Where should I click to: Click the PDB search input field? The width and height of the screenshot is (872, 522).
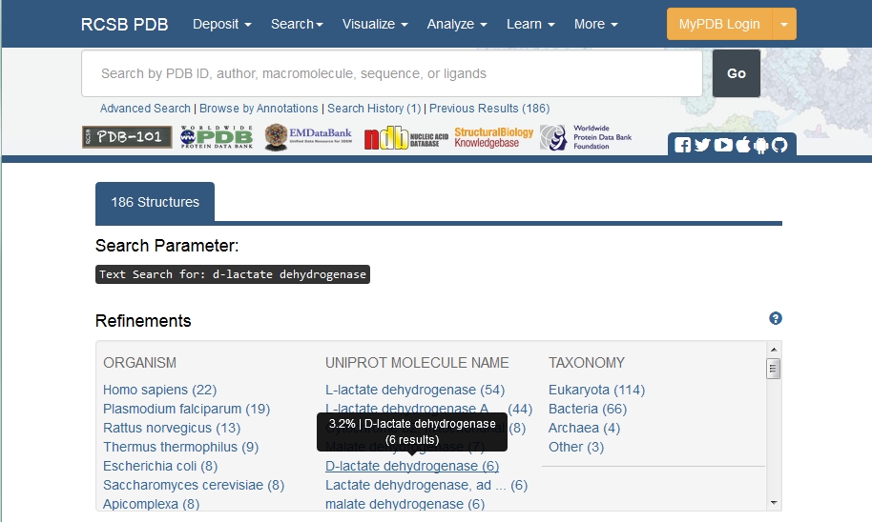(391, 73)
